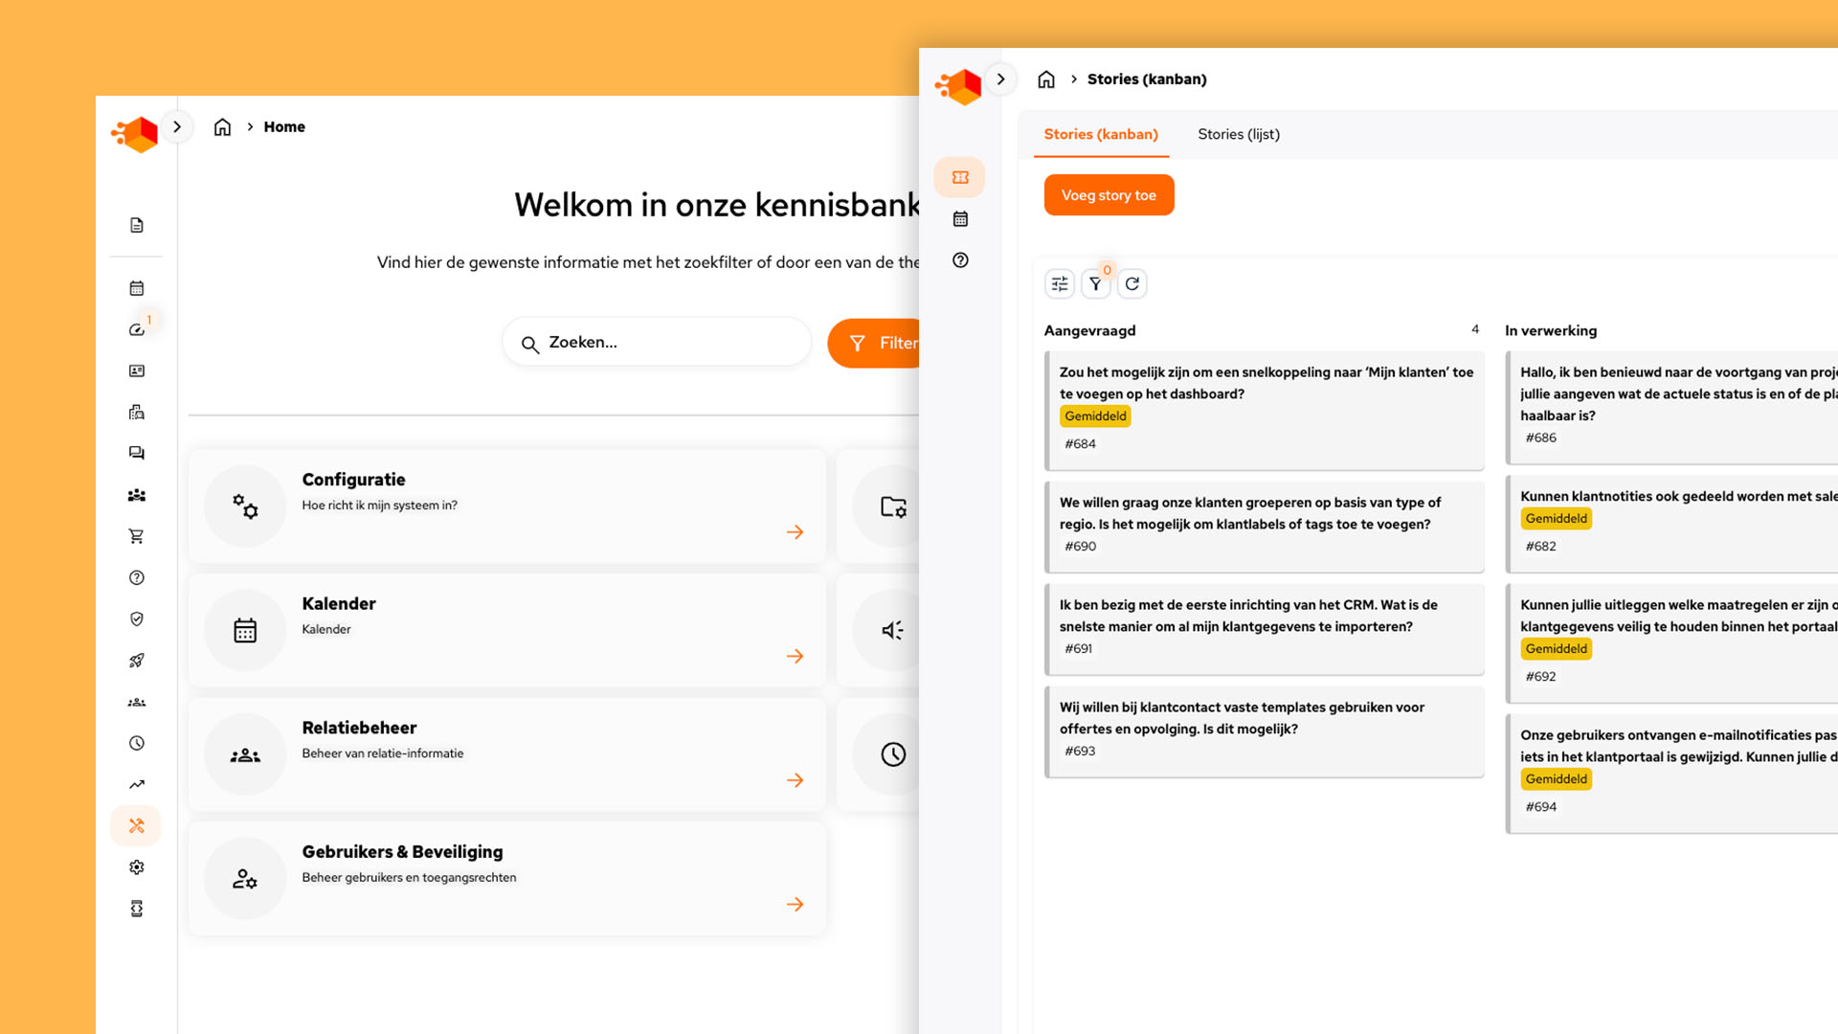
Task: Click the Voeg story toe button
Action: pos(1109,194)
